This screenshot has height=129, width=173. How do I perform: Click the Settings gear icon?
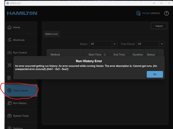coord(9,128)
